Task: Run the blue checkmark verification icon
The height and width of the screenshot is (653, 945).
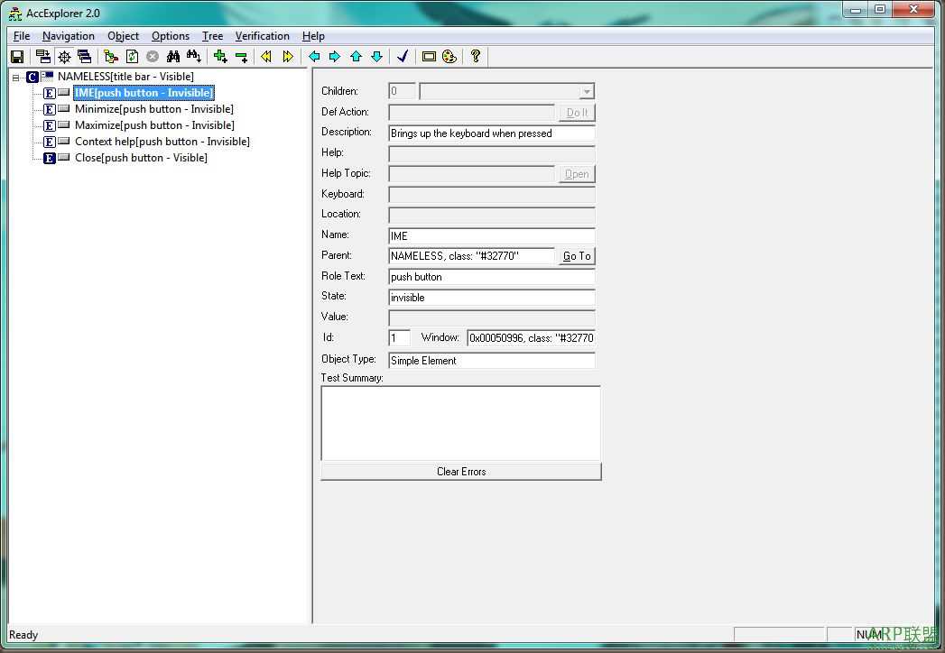Action: 402,56
